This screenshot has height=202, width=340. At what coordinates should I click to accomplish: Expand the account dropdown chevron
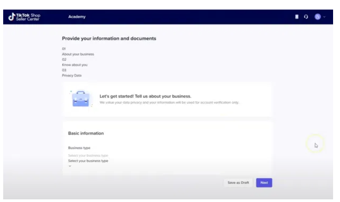pyautogui.click(x=325, y=16)
